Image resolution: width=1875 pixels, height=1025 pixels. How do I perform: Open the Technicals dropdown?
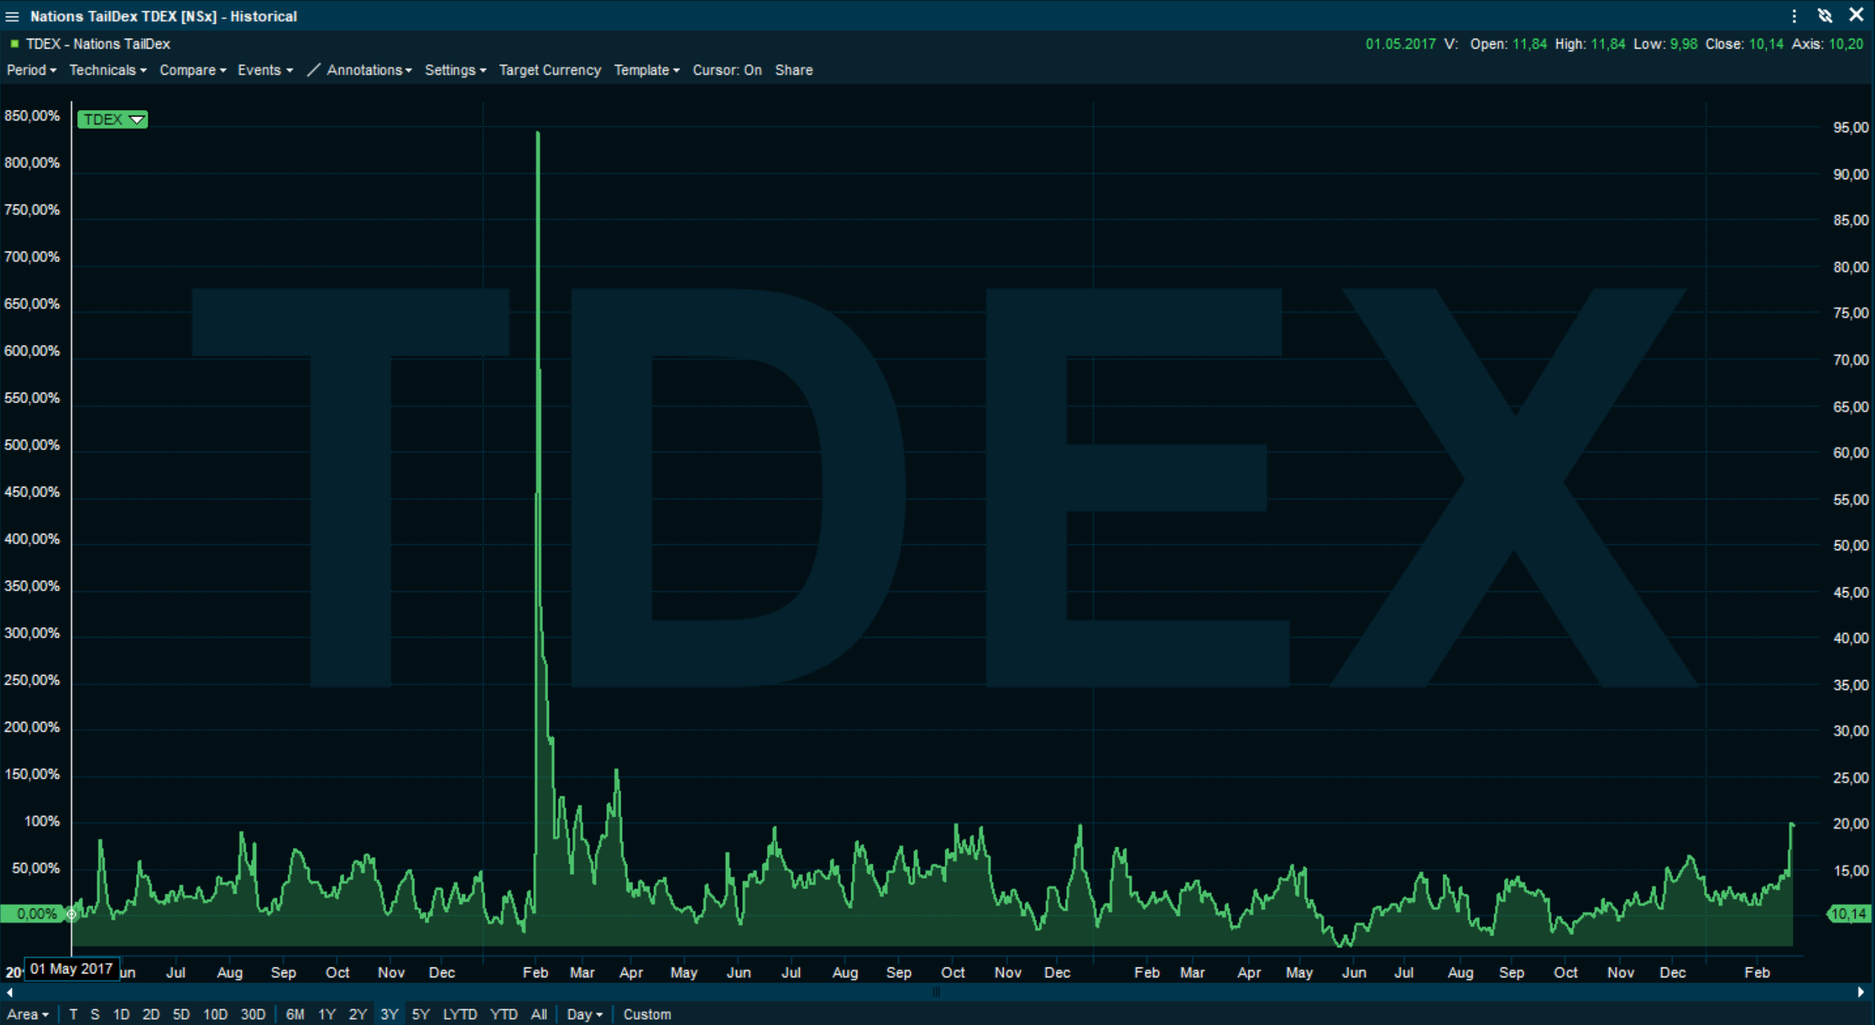(x=108, y=70)
